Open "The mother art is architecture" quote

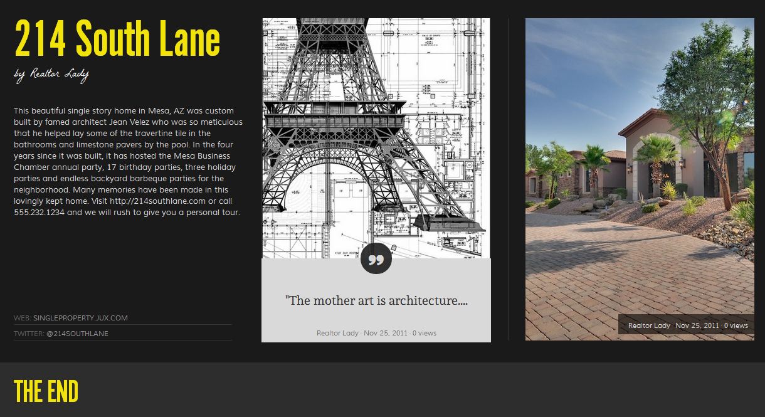click(x=376, y=300)
